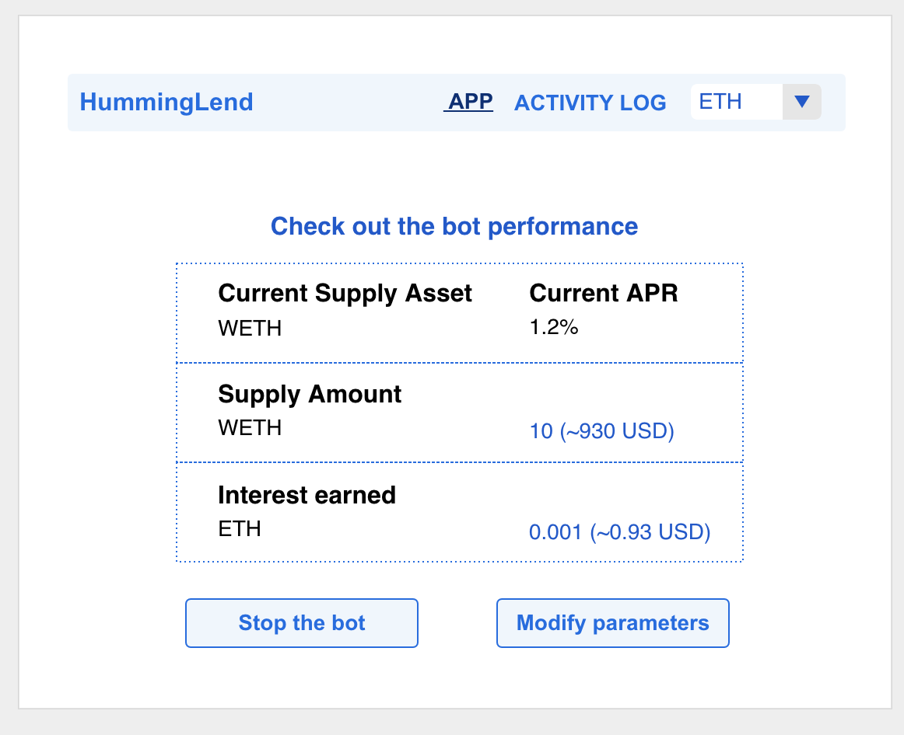Click the Modify parameters button
Screen dimensions: 904x735
point(612,623)
